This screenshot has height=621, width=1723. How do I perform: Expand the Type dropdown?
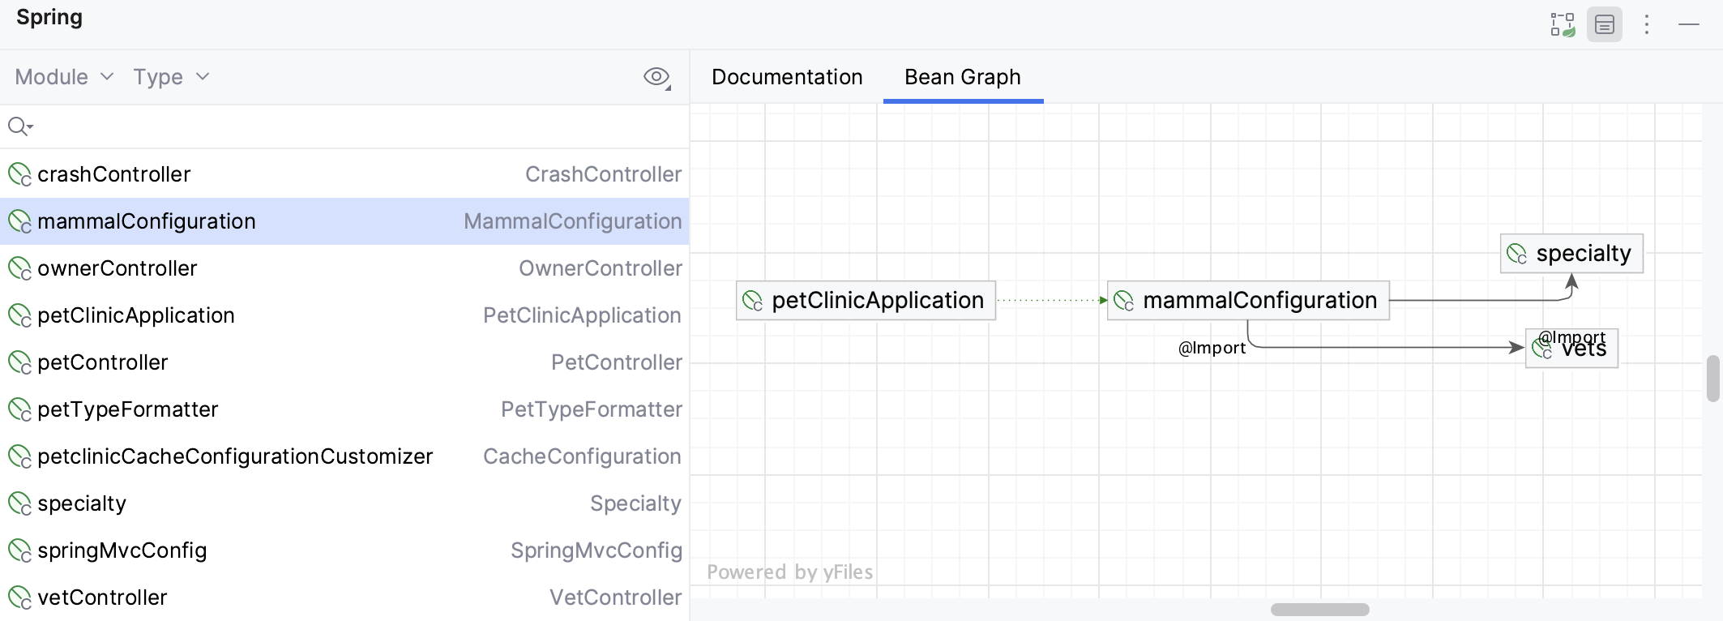pos(171,77)
